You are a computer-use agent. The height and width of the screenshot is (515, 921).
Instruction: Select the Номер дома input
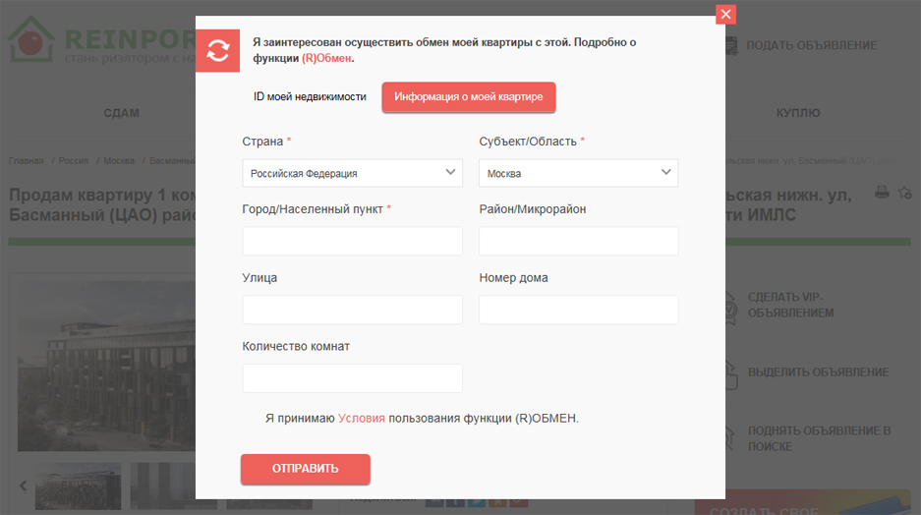click(x=578, y=310)
